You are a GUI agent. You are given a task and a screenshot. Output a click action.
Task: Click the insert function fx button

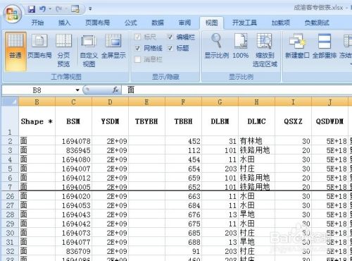click(115, 90)
